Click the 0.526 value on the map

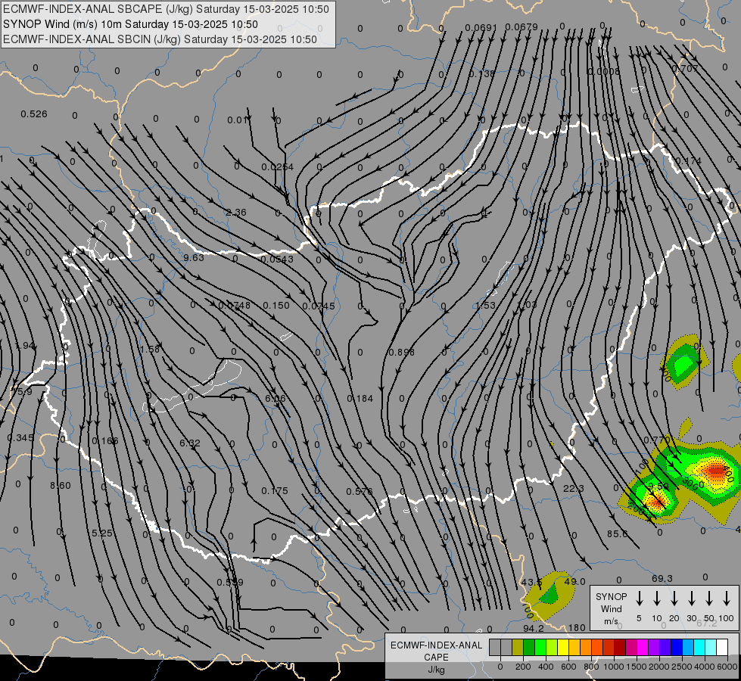tap(34, 114)
